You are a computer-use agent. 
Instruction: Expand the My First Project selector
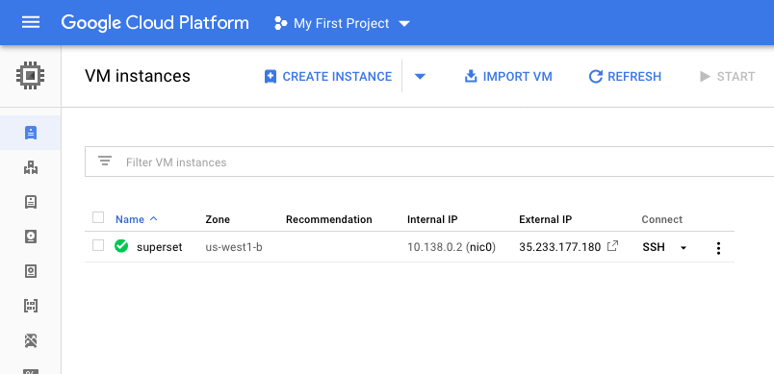[x=342, y=23]
